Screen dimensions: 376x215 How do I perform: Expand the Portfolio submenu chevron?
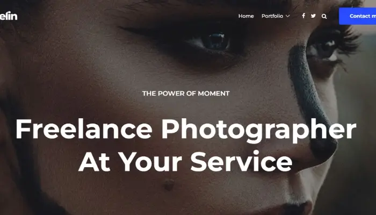[x=288, y=16]
